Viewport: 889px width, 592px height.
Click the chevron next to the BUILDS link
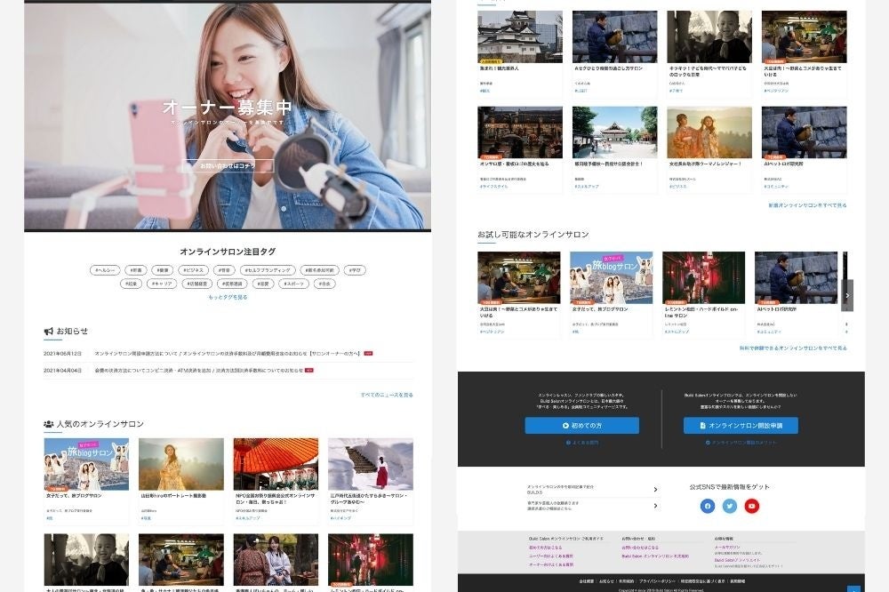click(x=655, y=489)
